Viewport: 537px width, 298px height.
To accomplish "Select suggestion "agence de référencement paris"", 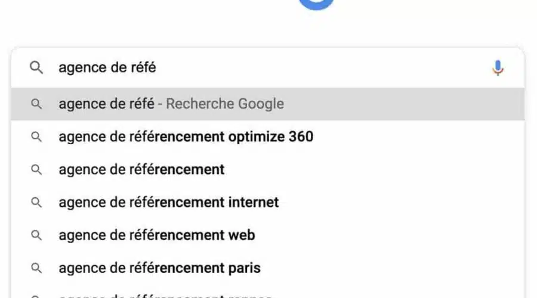I will coord(159,268).
